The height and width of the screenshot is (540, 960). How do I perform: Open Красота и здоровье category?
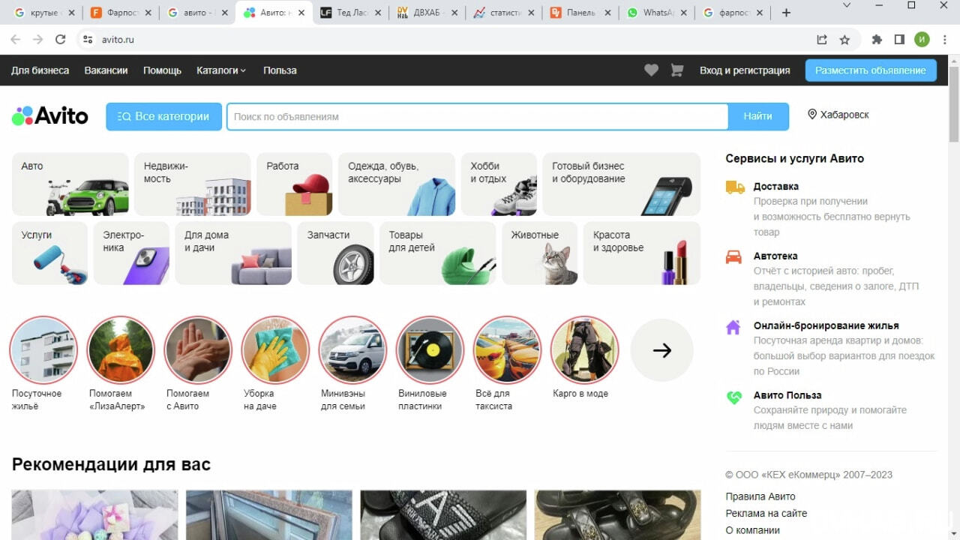click(642, 253)
